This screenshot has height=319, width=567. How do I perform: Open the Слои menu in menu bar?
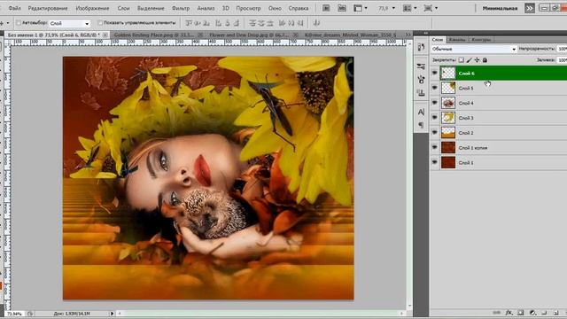[x=123, y=8]
